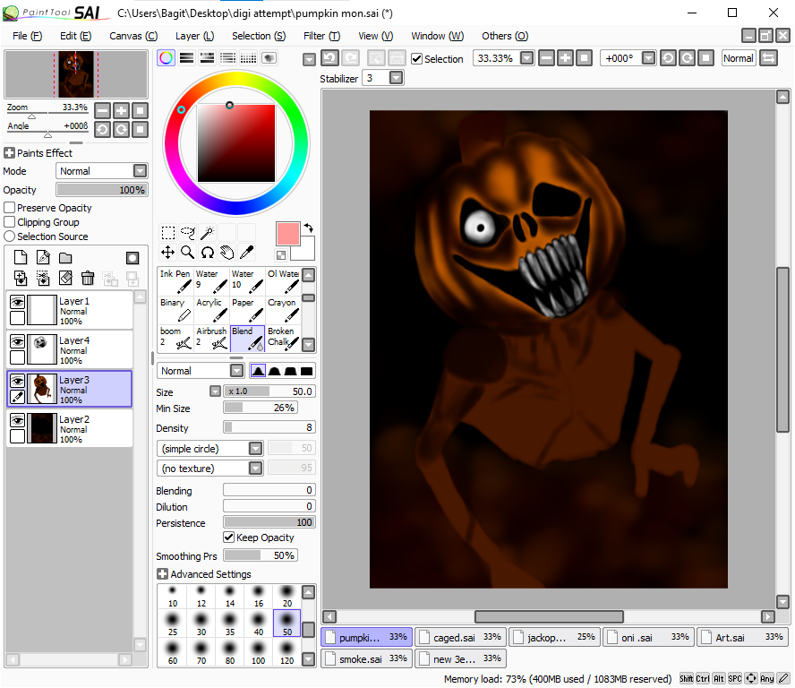Choose the Crayon brush
The height and width of the screenshot is (688, 795).
pos(283,310)
